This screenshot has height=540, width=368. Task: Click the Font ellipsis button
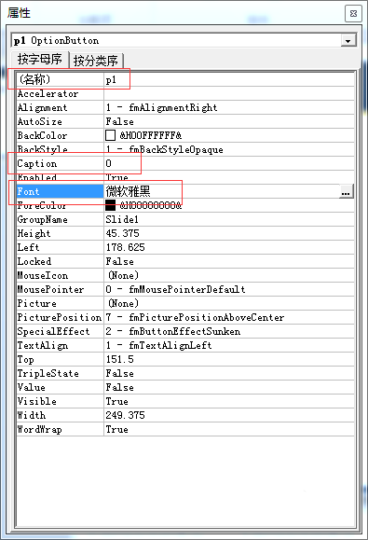click(x=346, y=191)
